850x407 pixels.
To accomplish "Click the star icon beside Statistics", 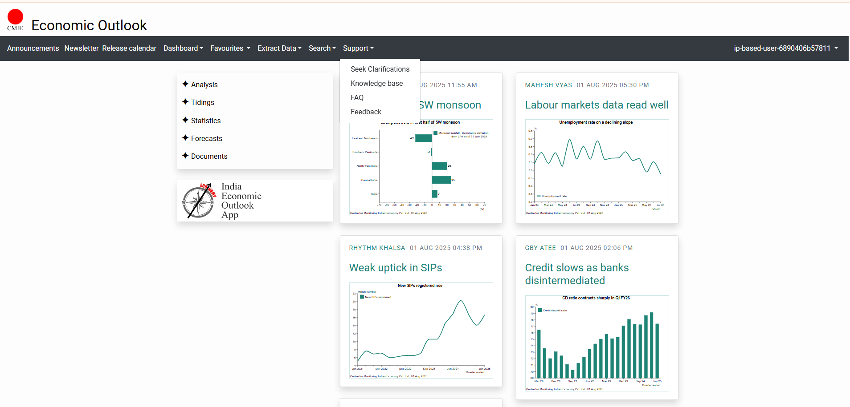I will pyautogui.click(x=185, y=120).
